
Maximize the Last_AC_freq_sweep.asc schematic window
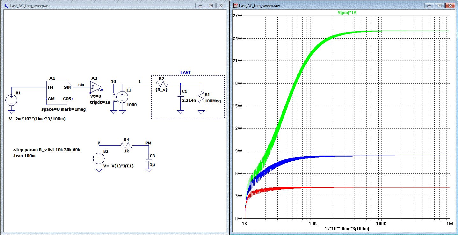[x=211, y=6]
